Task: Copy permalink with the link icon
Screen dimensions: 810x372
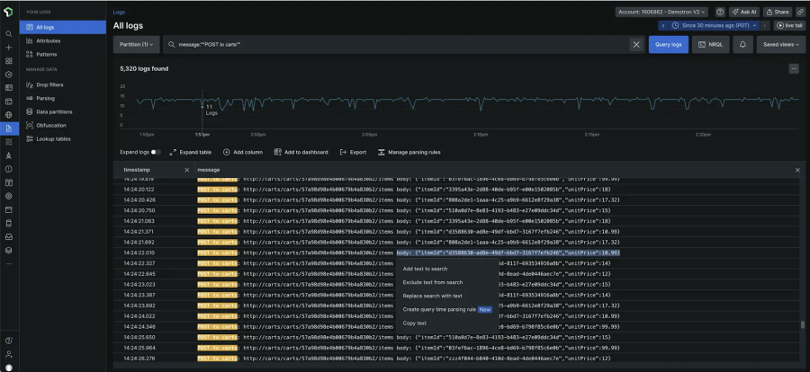Action: pos(800,12)
